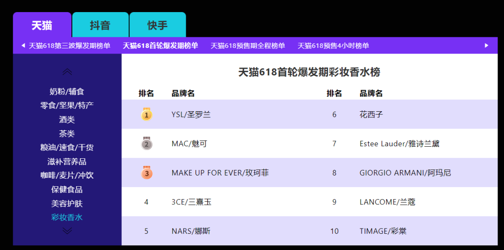
Task: Click rank number 8 beside GIORGIO ARMANI
Action: point(334,173)
